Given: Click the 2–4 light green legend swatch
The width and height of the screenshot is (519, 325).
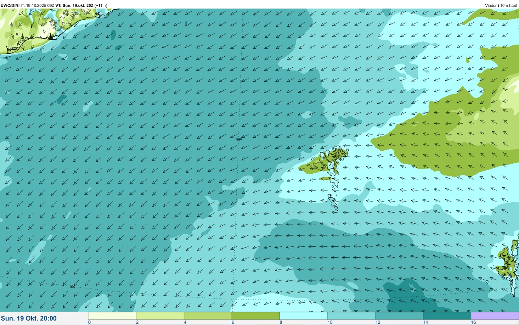Looking at the screenshot, I should click(x=160, y=316).
